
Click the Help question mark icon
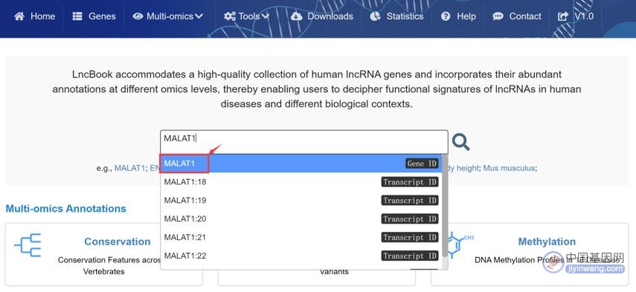446,16
